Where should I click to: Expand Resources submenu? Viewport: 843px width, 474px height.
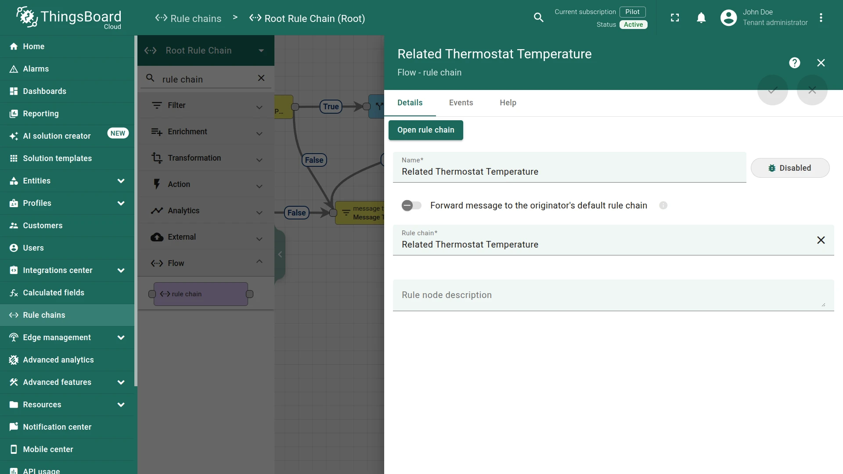[67, 405]
